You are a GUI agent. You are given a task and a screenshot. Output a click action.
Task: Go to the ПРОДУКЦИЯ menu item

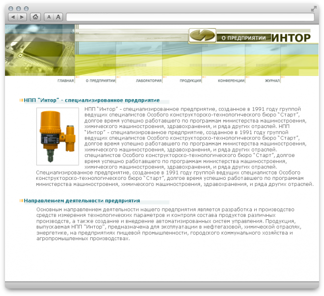190,80
